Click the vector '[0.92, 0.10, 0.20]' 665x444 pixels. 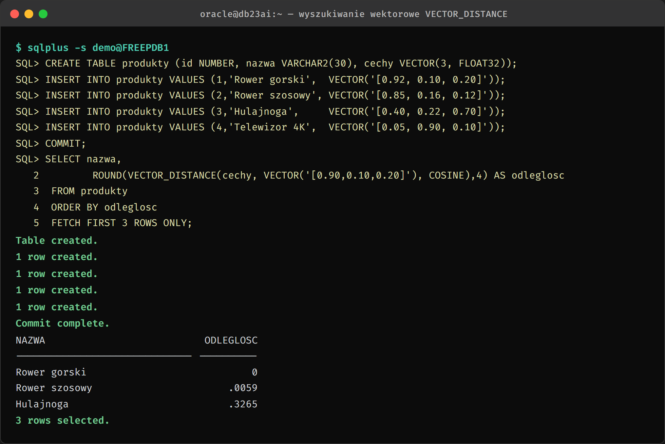429,79
